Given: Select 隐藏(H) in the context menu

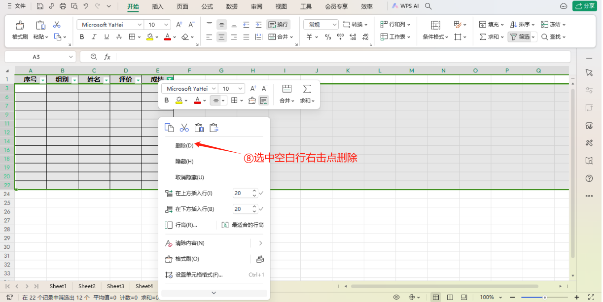Looking at the screenshot, I should pos(184,161).
